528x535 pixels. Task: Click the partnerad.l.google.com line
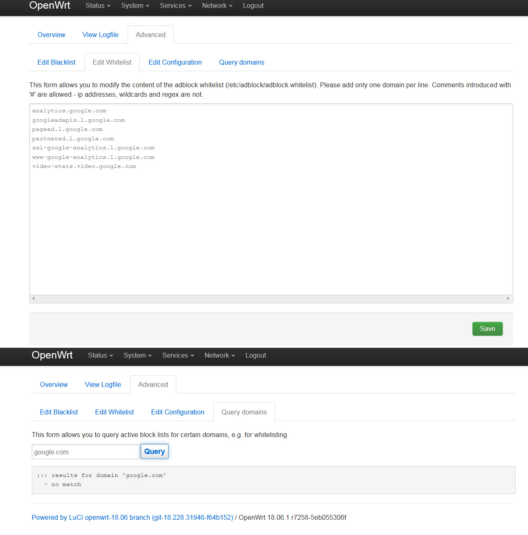coord(73,139)
